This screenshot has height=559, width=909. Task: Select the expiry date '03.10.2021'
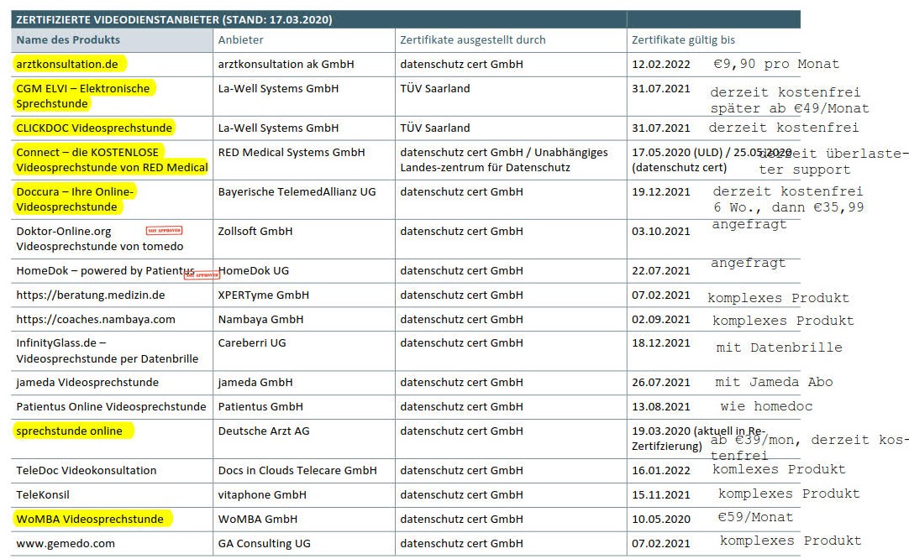(x=661, y=231)
